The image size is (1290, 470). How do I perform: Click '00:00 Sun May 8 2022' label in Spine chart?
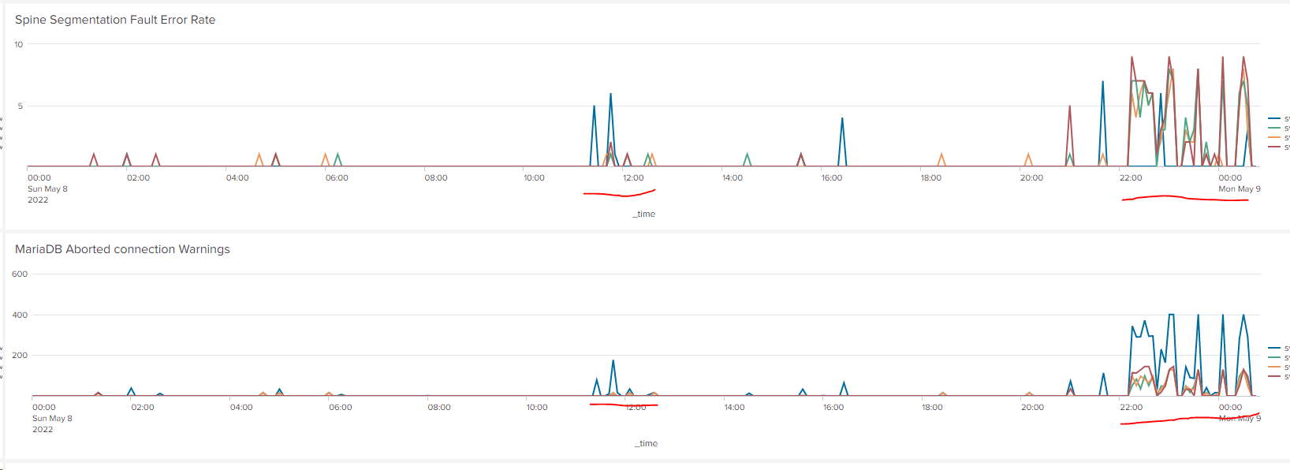(x=47, y=188)
